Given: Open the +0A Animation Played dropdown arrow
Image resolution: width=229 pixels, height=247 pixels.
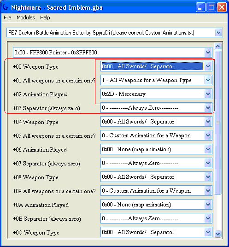Looking at the screenshot, I should 208,205.
